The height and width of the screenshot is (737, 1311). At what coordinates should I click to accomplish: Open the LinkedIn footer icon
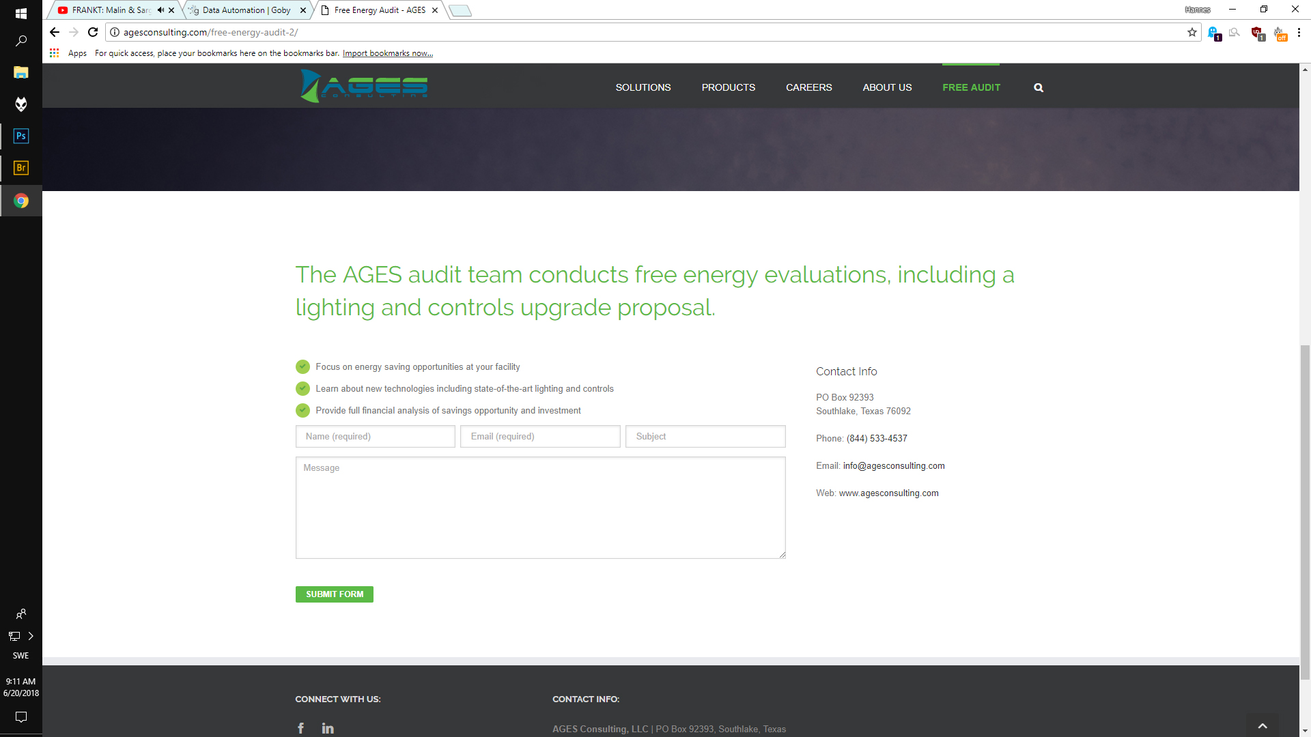[328, 728]
